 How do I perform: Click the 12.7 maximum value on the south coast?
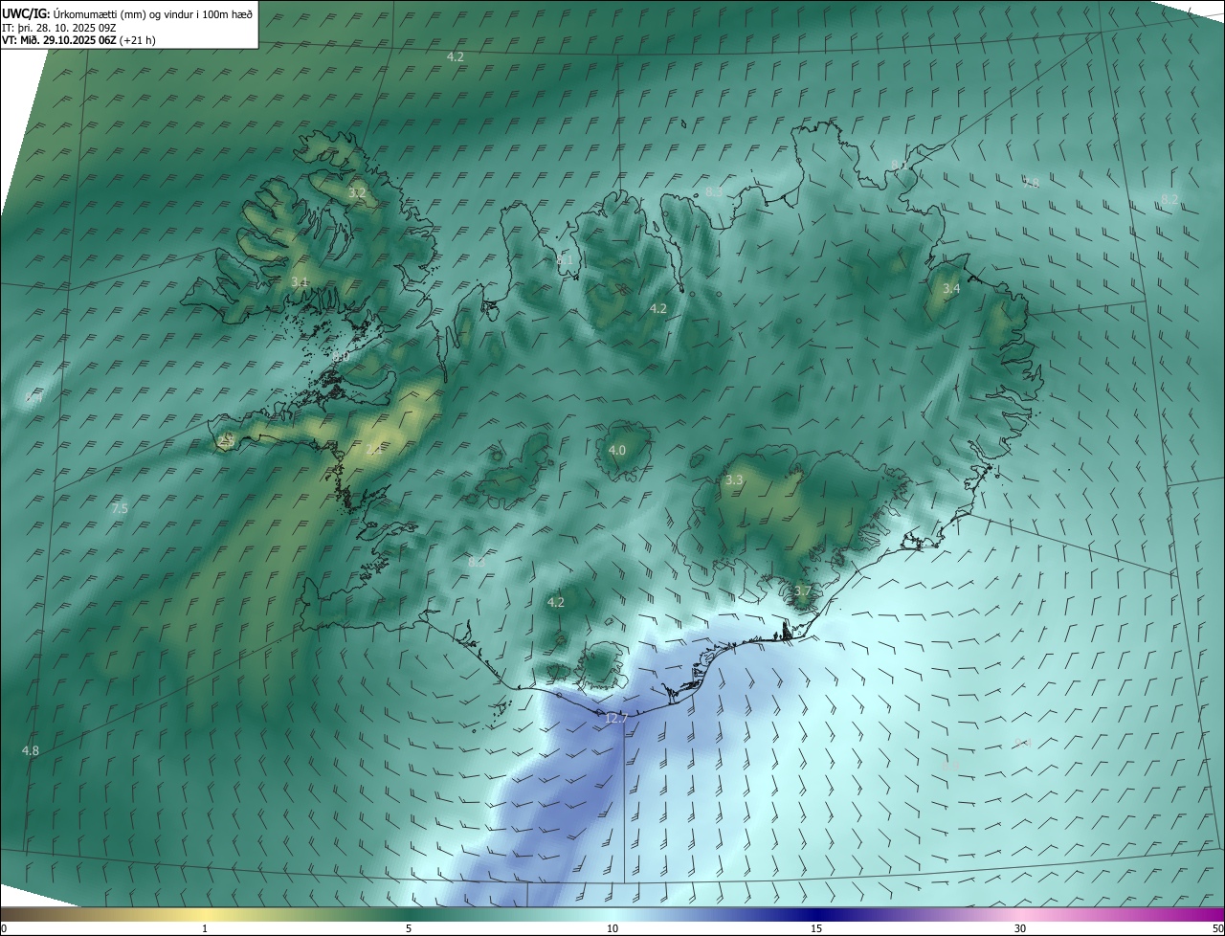click(616, 718)
